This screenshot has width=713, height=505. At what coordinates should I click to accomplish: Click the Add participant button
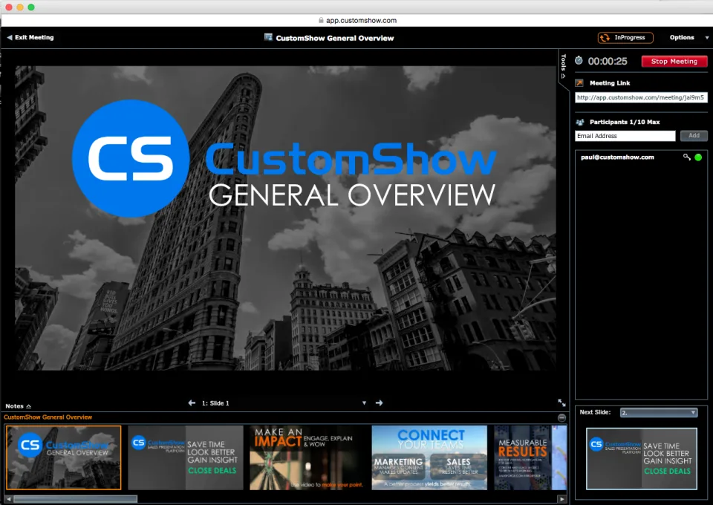pyautogui.click(x=694, y=135)
